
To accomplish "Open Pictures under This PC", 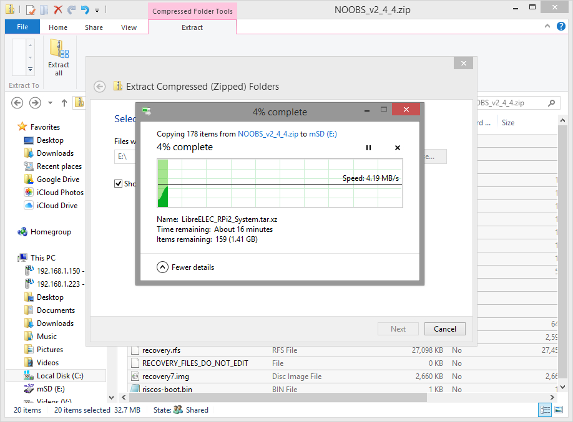I will coord(50,350).
